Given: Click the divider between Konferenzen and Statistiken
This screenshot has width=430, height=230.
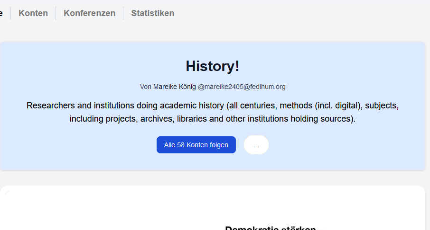Looking at the screenshot, I should (x=123, y=13).
